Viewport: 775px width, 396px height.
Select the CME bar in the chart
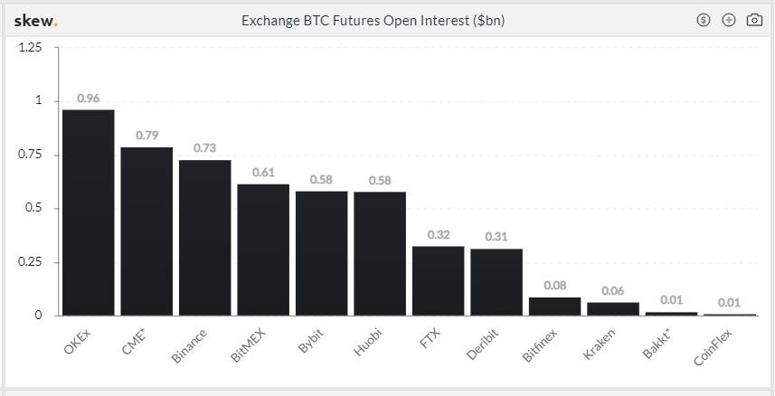point(146,231)
